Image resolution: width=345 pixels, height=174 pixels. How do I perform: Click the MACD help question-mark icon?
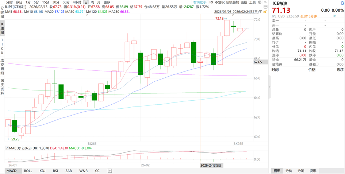tap(7, 148)
